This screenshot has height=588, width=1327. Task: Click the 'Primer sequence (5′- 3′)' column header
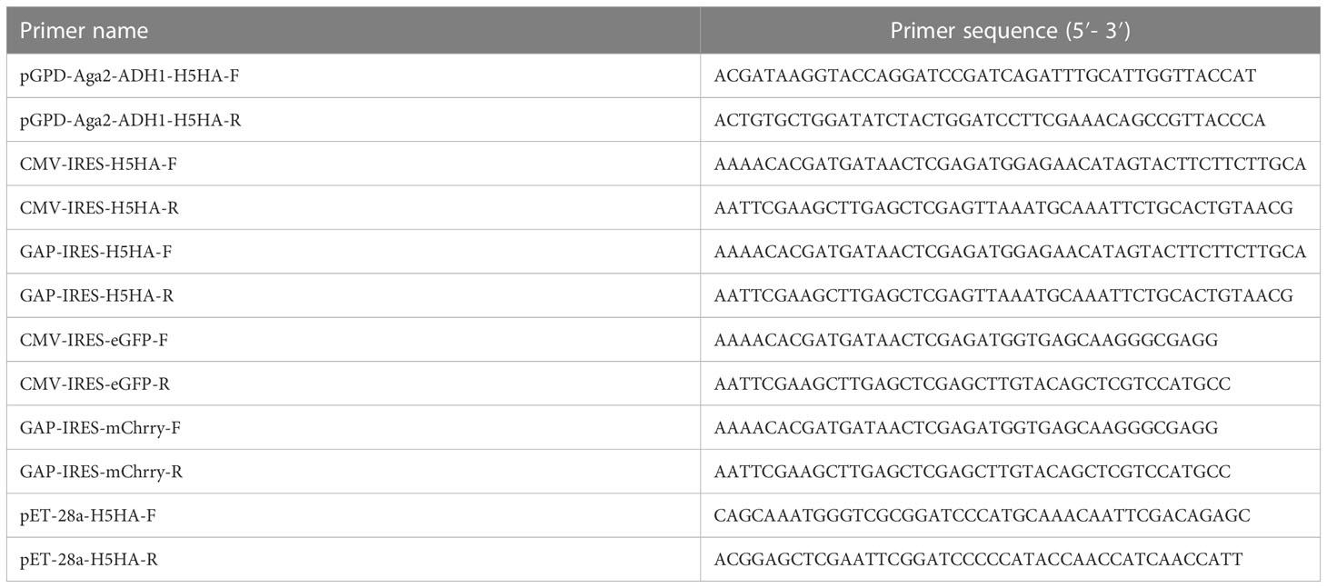click(x=1010, y=31)
